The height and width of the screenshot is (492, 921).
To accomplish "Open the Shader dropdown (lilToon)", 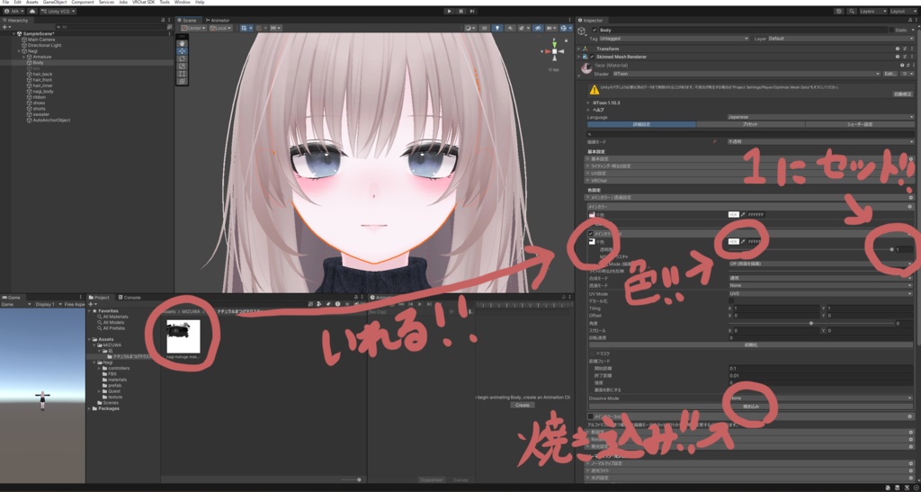I will click(x=747, y=74).
